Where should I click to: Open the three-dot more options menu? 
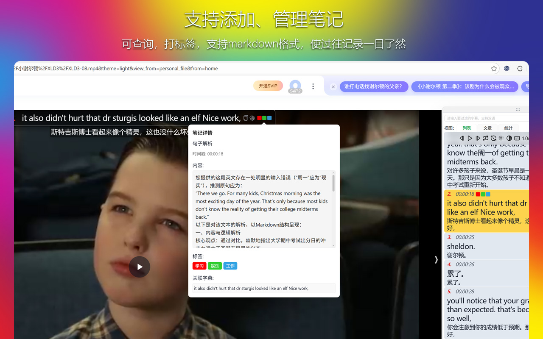tap(313, 86)
